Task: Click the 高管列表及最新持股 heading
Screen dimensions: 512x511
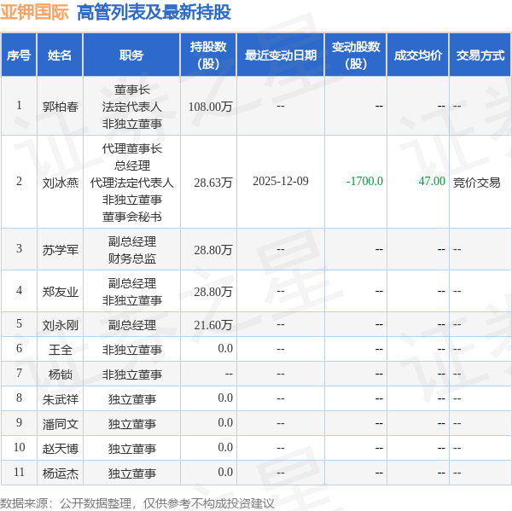Action: point(154,13)
